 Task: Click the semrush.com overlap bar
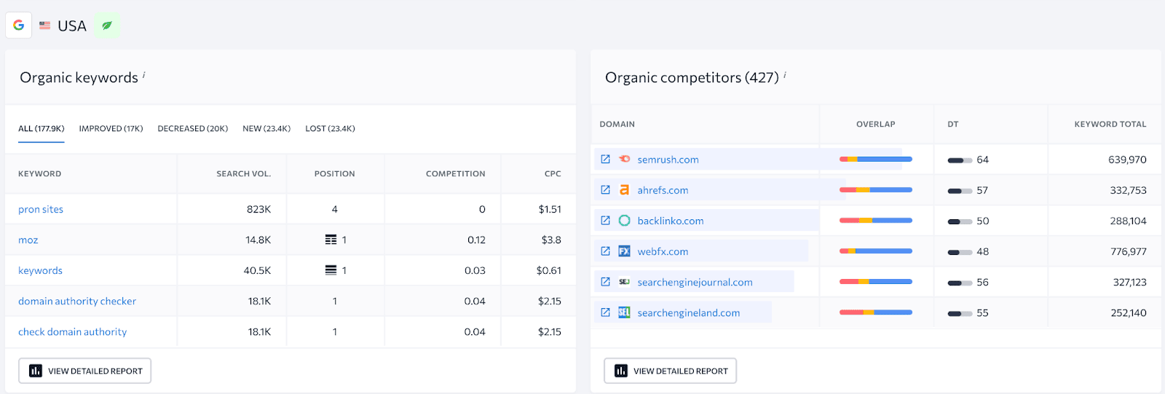[876, 159]
